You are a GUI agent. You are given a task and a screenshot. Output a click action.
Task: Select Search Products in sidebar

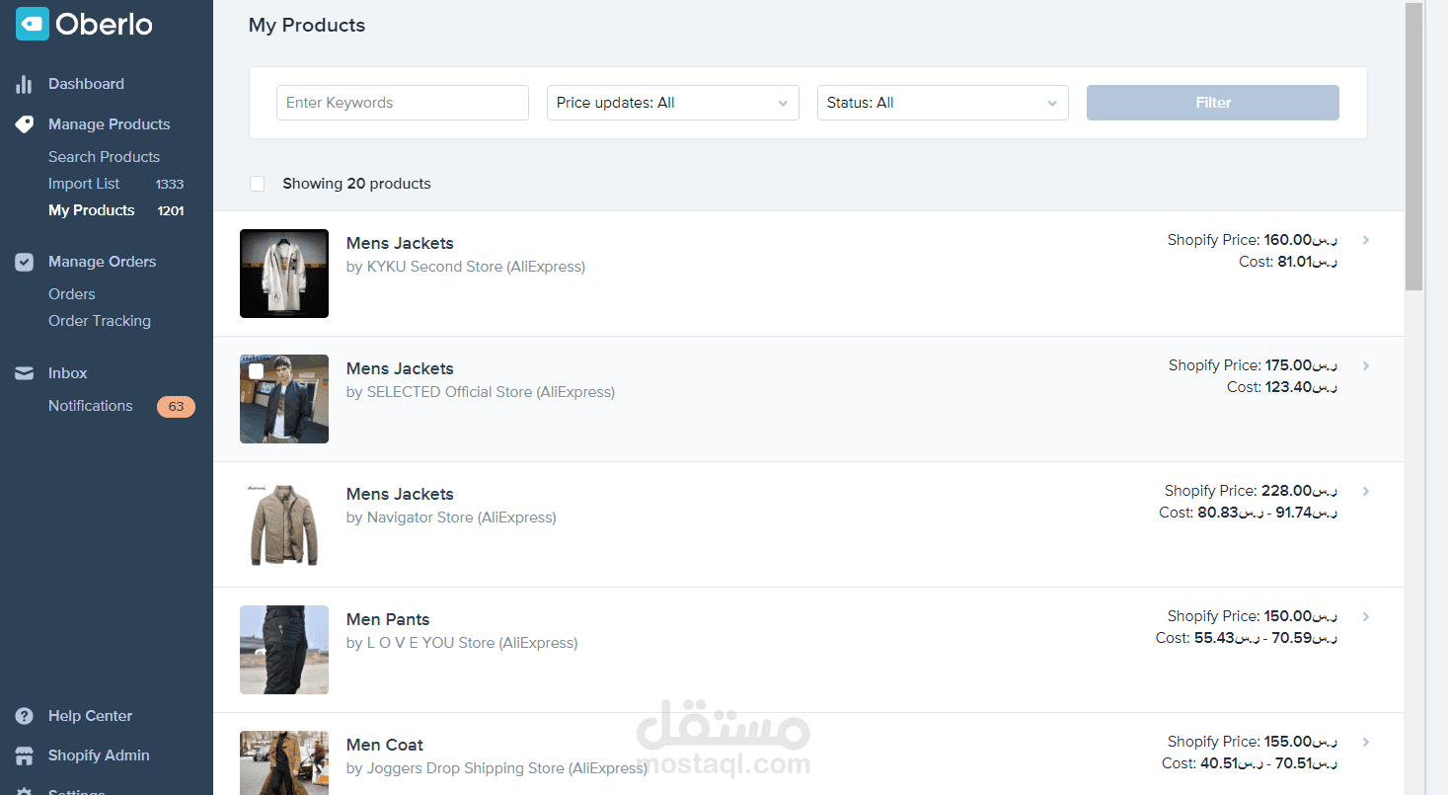tap(104, 157)
